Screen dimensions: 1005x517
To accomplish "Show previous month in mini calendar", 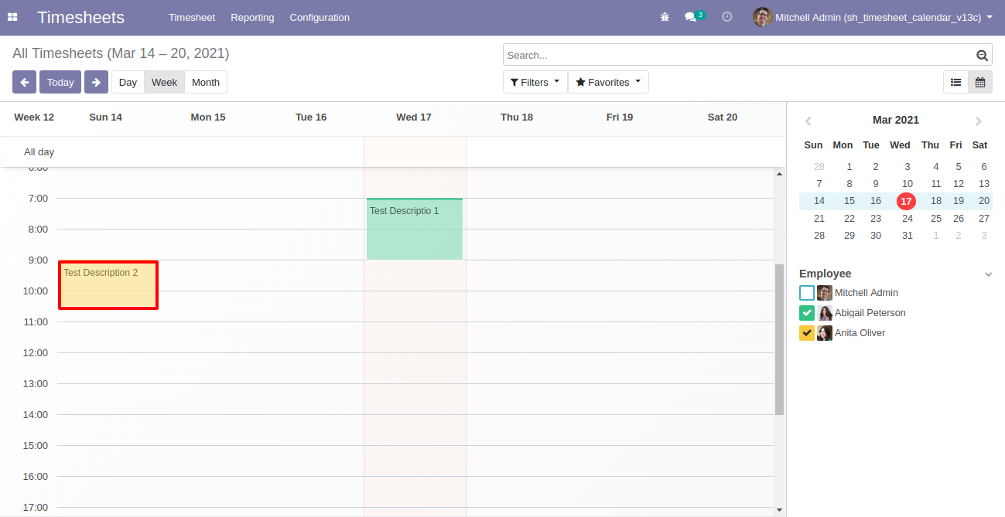I will click(808, 121).
